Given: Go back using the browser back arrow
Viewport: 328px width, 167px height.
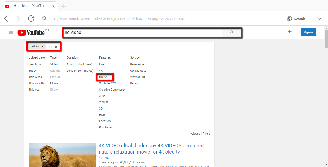Looking at the screenshot, I should [x=6, y=19].
